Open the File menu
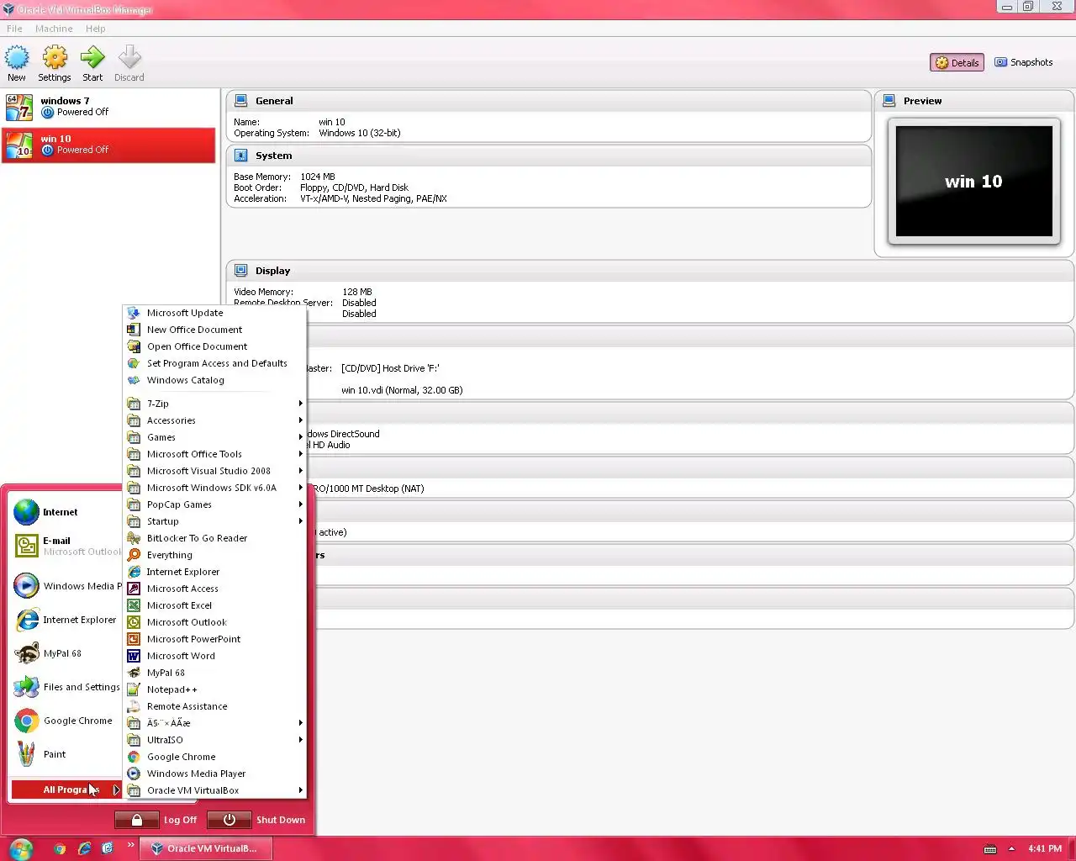The width and height of the screenshot is (1076, 861). point(15,29)
